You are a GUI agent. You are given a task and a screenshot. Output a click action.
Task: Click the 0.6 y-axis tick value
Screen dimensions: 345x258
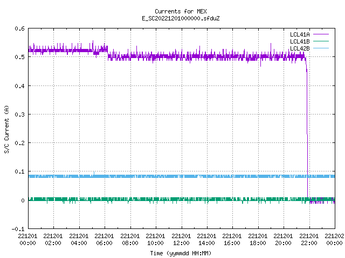(x=19, y=28)
